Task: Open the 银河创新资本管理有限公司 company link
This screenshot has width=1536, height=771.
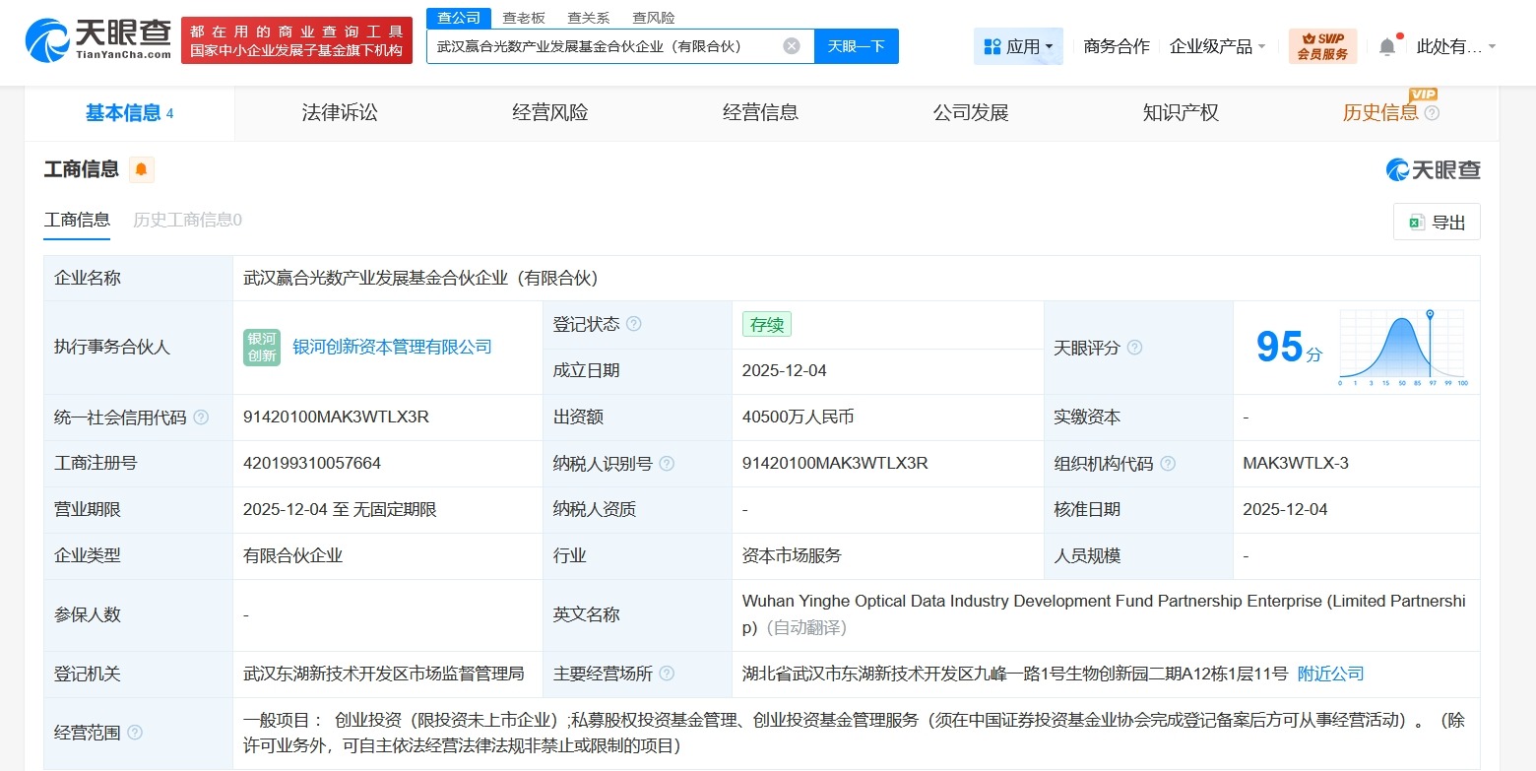Action: click(394, 347)
